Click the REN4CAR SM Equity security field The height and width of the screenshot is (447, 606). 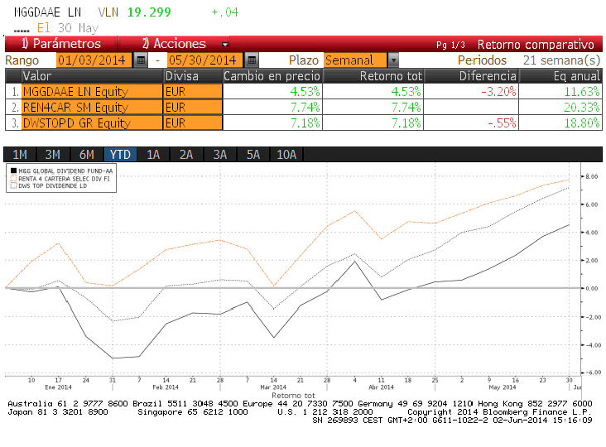click(92, 107)
